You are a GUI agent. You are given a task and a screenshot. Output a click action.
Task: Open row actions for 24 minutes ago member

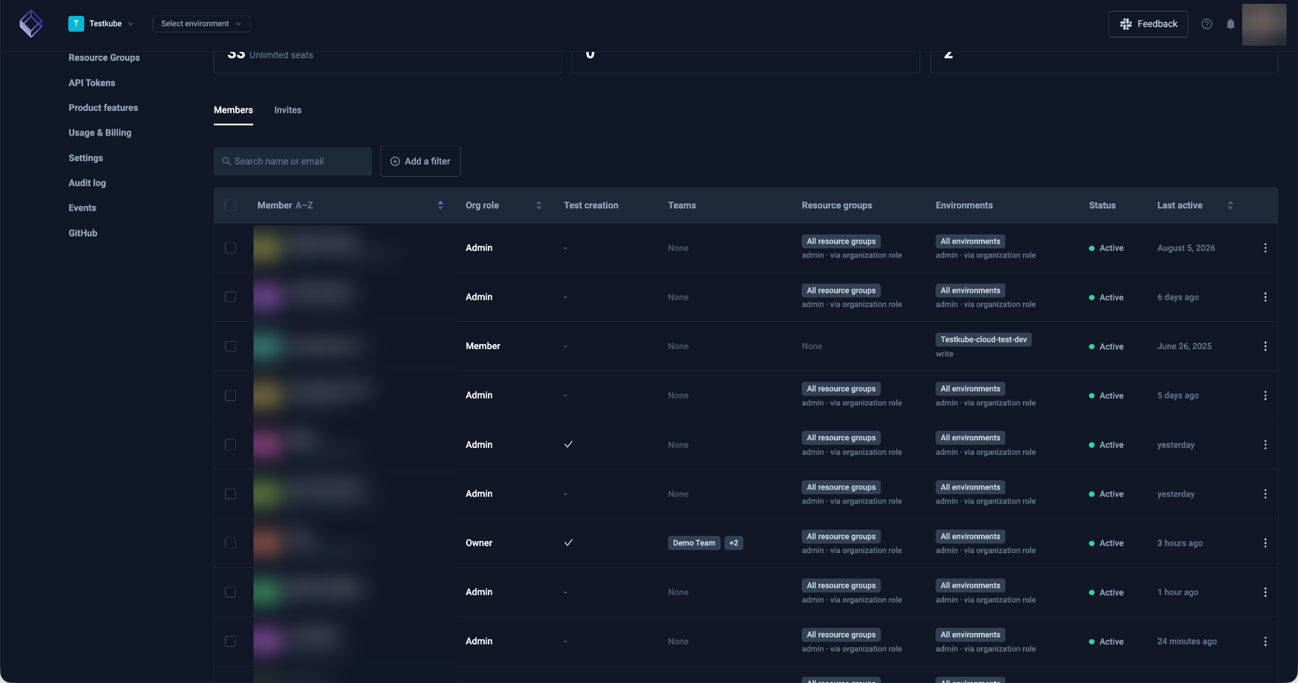[x=1265, y=641]
